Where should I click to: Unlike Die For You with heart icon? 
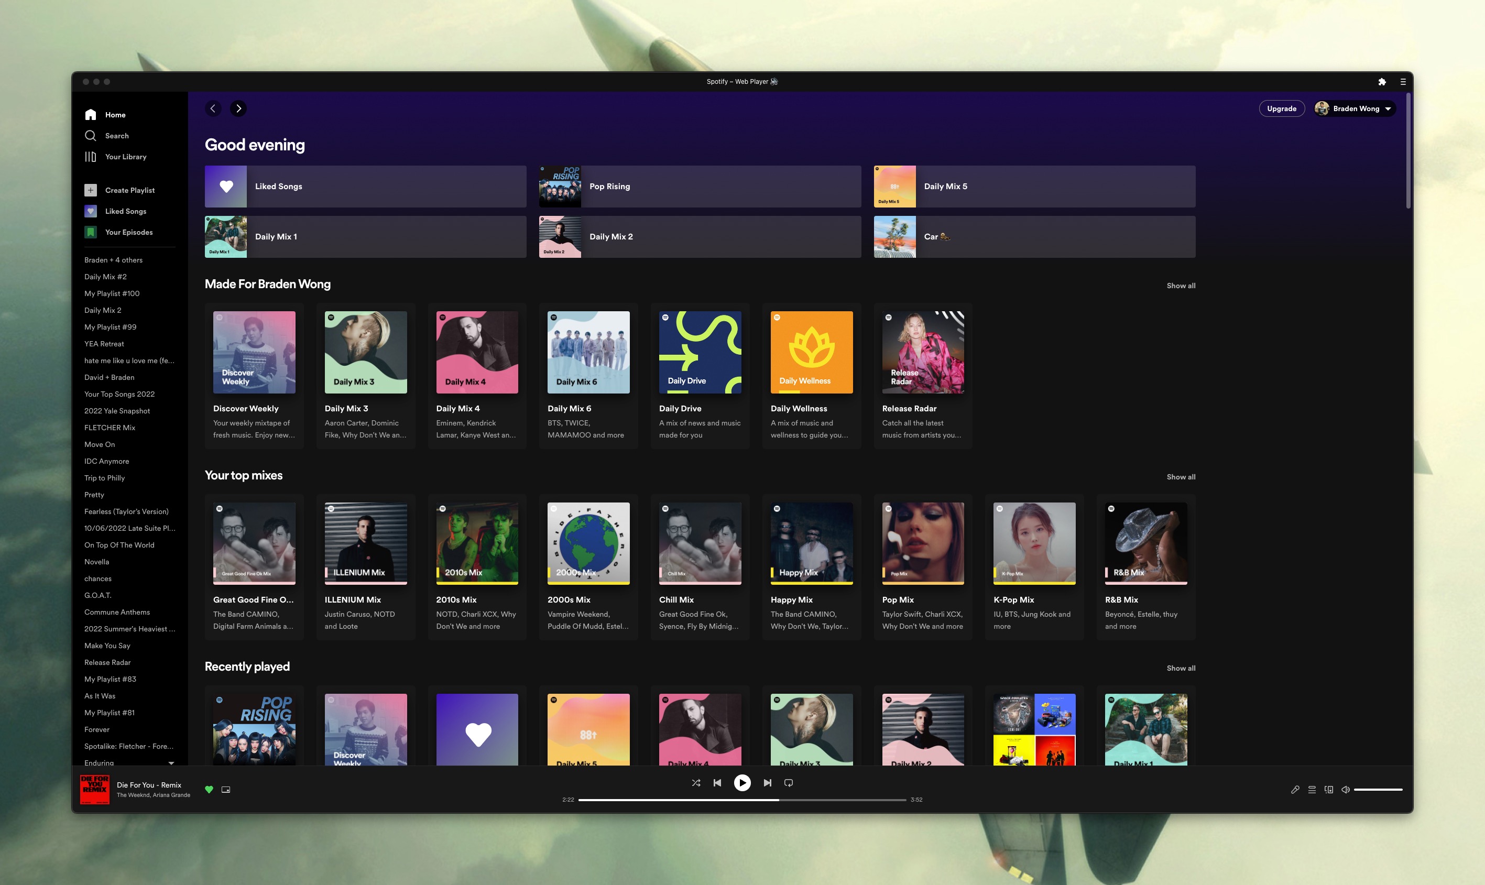(209, 790)
